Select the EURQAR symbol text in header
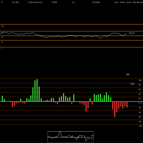The width and height of the screenshot is (143, 143). [96, 2]
